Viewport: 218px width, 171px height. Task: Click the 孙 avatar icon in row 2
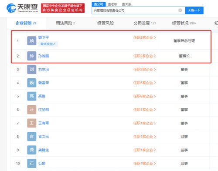point(32,56)
